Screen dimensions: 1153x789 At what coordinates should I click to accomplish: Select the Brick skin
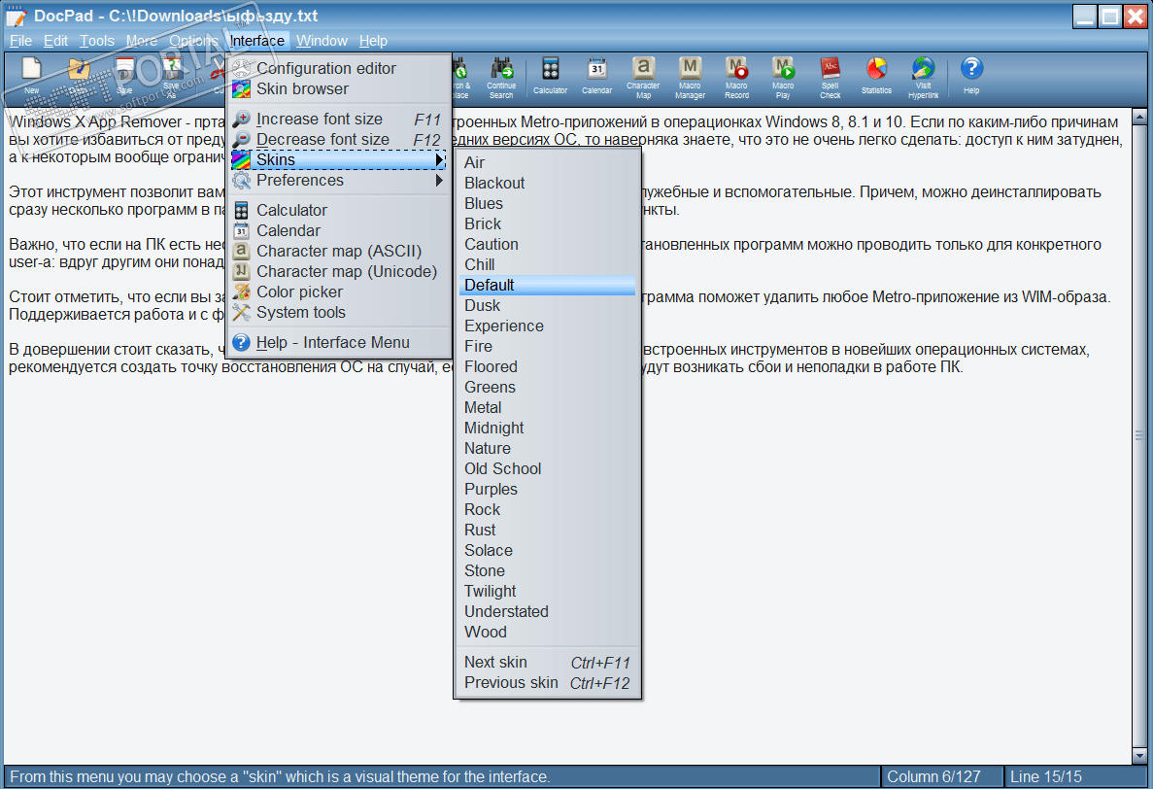pyautogui.click(x=547, y=223)
